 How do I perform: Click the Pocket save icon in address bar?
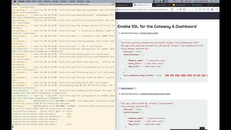(x=180, y=9)
